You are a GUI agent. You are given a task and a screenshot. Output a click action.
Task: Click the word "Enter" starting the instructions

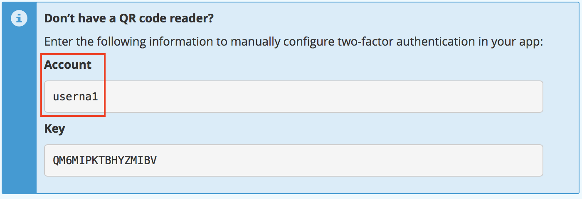[57, 42]
